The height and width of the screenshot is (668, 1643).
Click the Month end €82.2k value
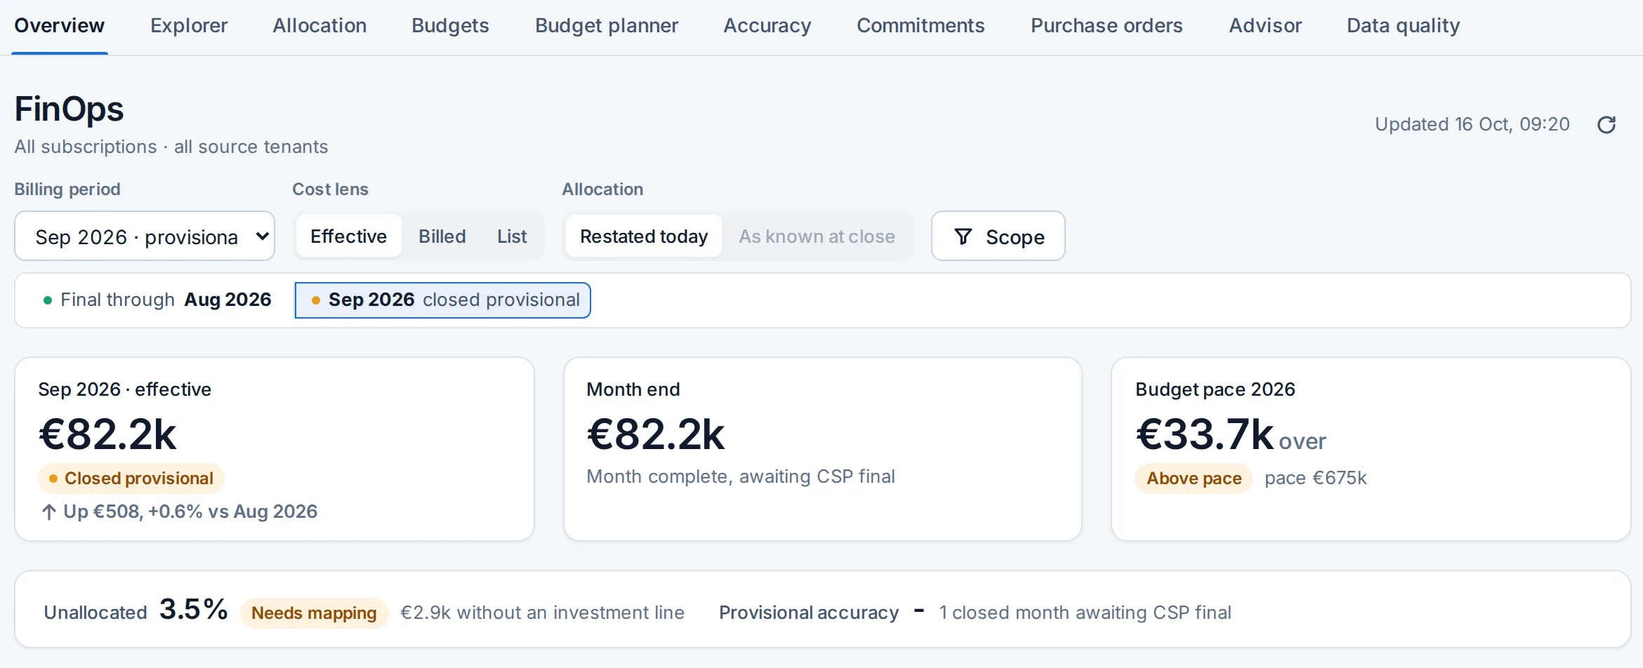pos(656,434)
